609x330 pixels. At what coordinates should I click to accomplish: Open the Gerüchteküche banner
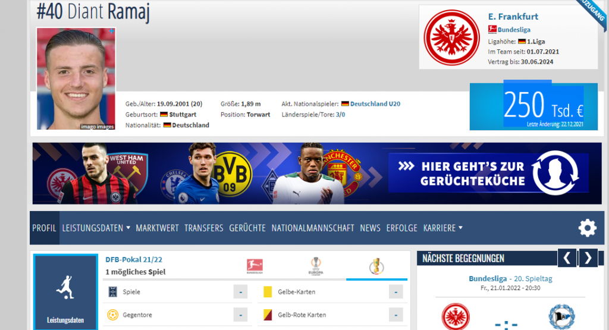tap(317, 173)
